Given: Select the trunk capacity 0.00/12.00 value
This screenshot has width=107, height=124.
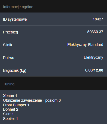Looking at the screenshot, I should click(94, 70).
